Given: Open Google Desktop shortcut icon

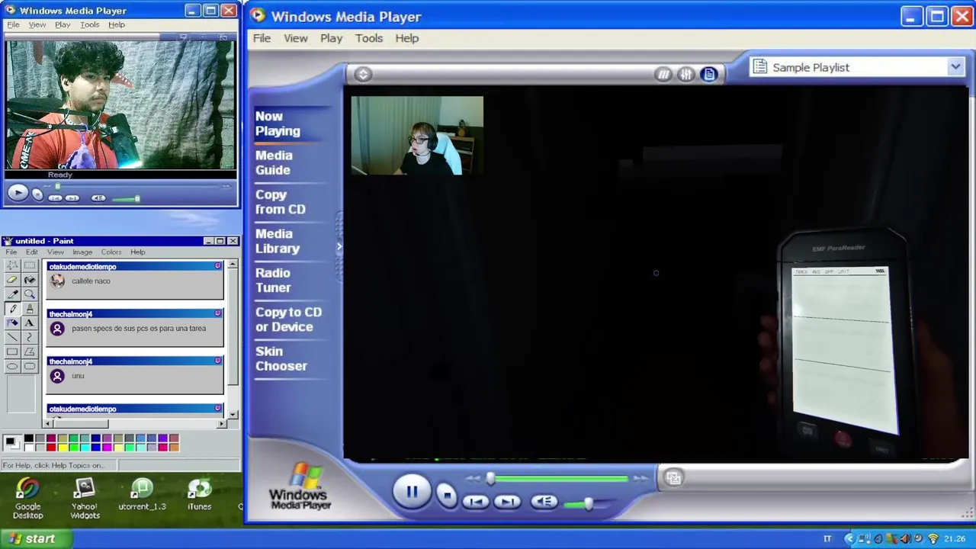Looking at the screenshot, I should (27, 499).
